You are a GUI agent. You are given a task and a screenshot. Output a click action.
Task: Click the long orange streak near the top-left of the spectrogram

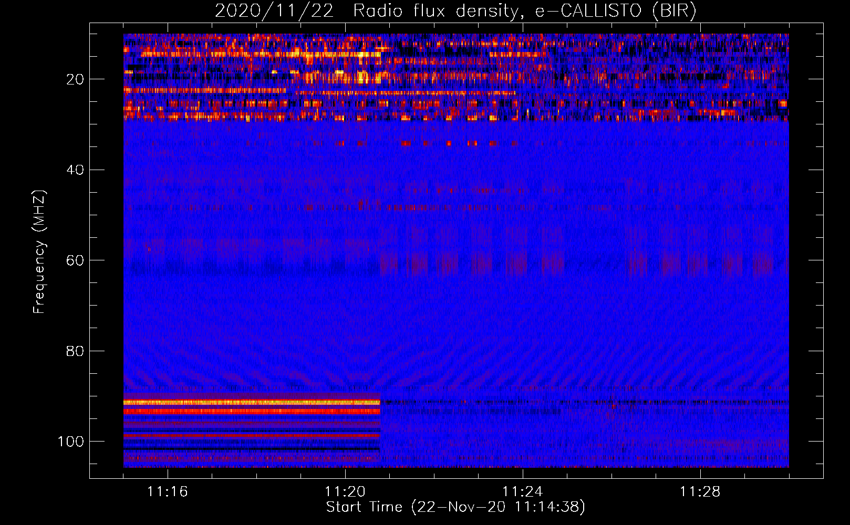(x=263, y=54)
